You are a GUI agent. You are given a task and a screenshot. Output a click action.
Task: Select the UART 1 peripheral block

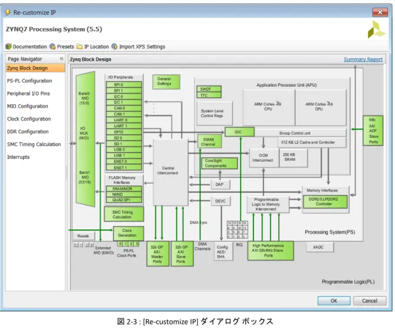coord(124,126)
